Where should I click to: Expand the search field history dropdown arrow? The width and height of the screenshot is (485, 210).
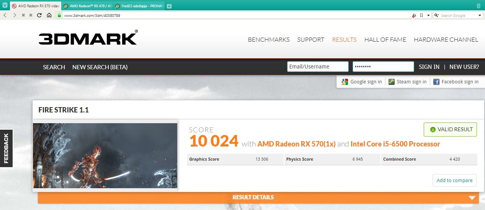pos(480,15)
